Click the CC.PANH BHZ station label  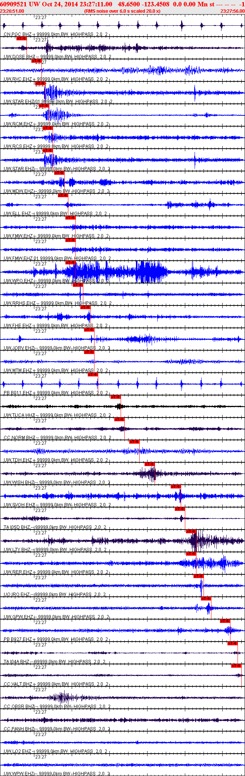coord(19,729)
